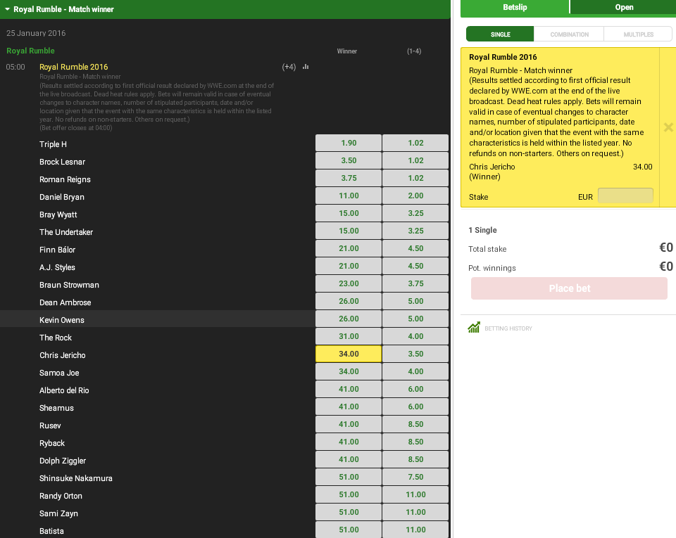
Task: Select Bray Wyatt winner odds 15.00
Action: [x=349, y=214]
